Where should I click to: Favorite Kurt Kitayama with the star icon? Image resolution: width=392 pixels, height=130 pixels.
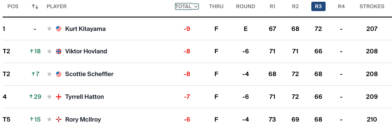pyautogui.click(x=50, y=29)
